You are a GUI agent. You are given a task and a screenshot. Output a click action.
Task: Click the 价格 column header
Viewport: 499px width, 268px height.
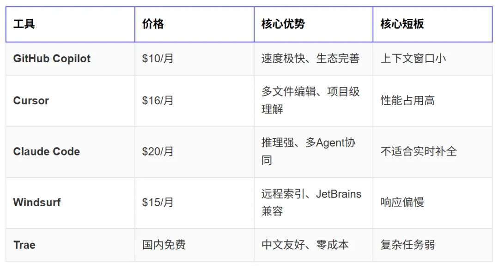click(x=195, y=24)
